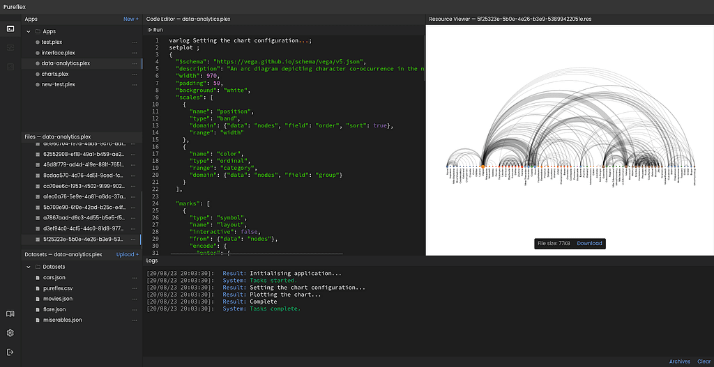Open the third dimmed sidebar icon
Image resolution: width=714 pixels, height=367 pixels.
[10, 67]
